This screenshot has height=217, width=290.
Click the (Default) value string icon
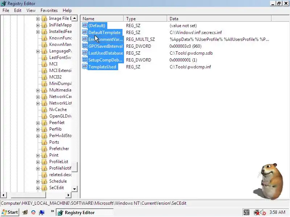[85, 25]
